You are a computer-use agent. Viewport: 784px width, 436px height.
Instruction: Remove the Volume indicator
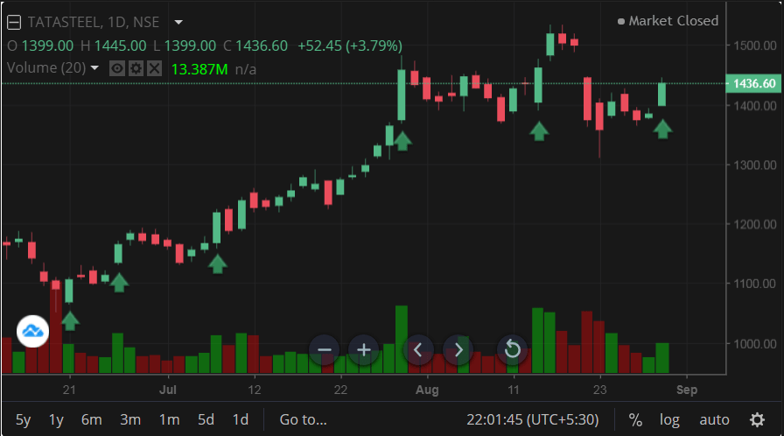point(154,68)
